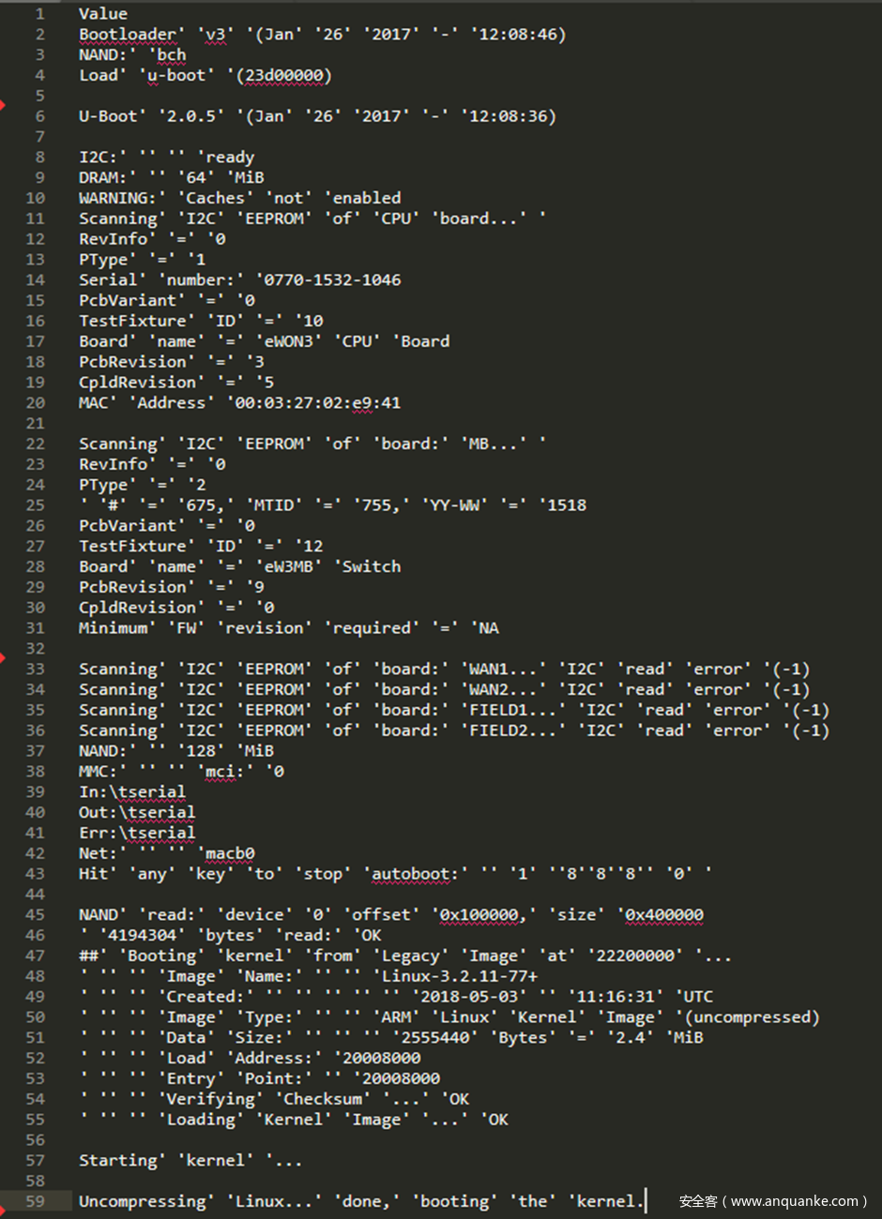Click the red gutter marker beside line 32
The width and height of the screenshot is (882, 1219).
click(3, 658)
